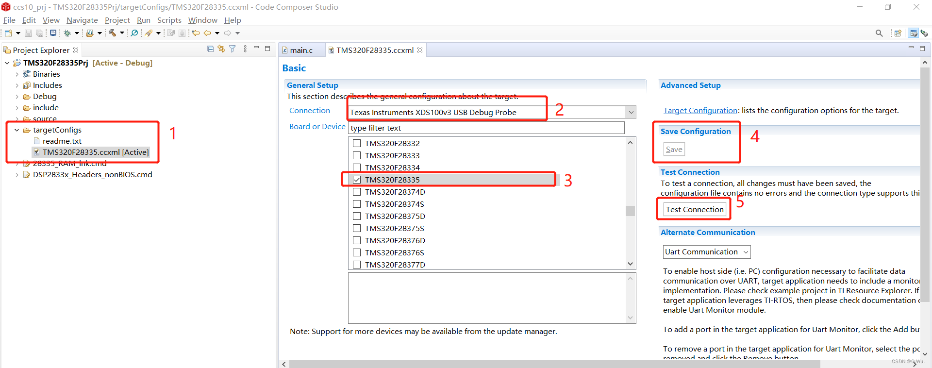
Task: Start debugging with the green bug icon
Action: point(67,33)
